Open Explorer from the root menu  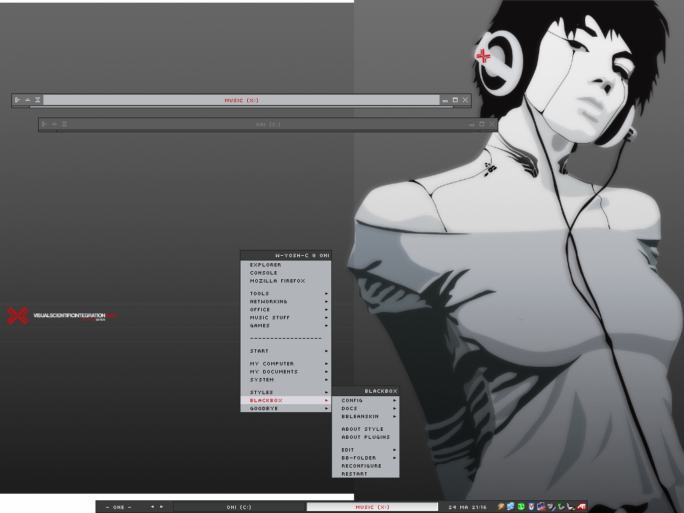[x=286, y=265]
